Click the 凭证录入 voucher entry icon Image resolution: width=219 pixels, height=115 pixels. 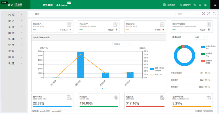coord(69,25)
